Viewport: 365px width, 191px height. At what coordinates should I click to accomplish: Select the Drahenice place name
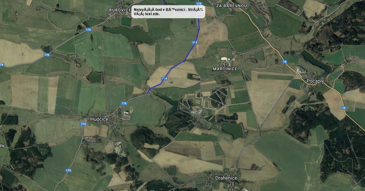[x=226, y=178]
